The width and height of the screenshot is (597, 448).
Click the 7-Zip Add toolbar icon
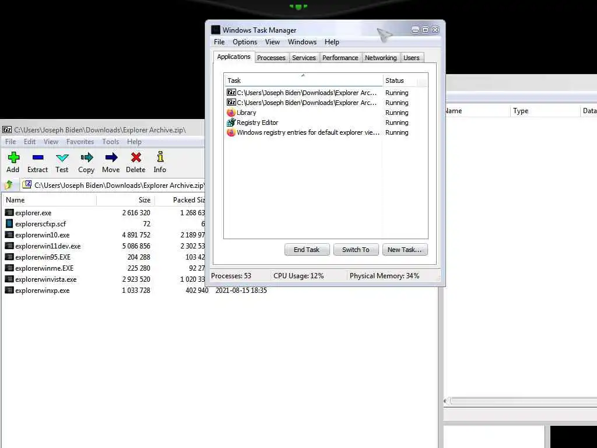pyautogui.click(x=13, y=157)
